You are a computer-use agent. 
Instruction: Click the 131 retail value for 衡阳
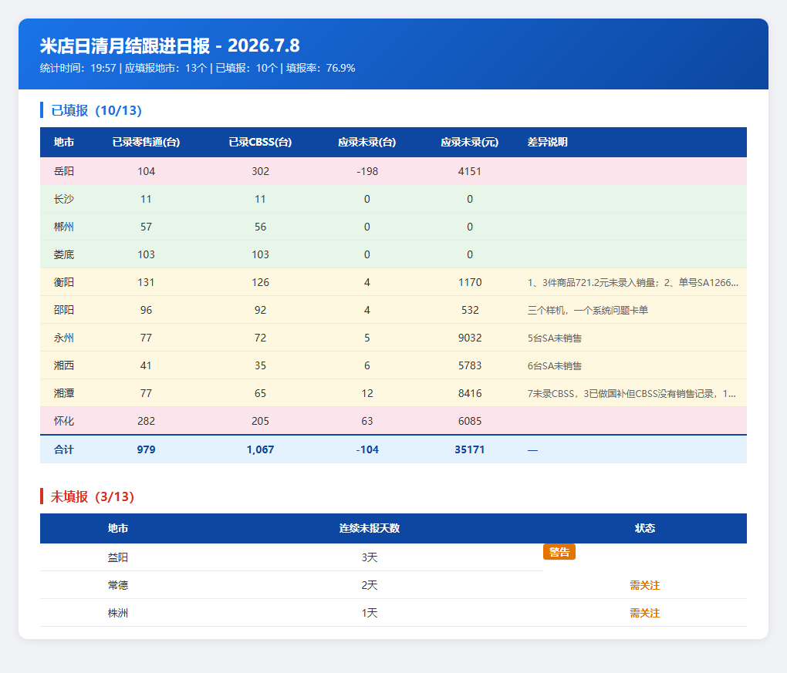[146, 282]
